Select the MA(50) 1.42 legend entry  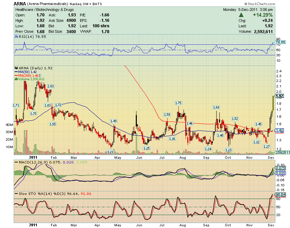click(x=26, y=72)
